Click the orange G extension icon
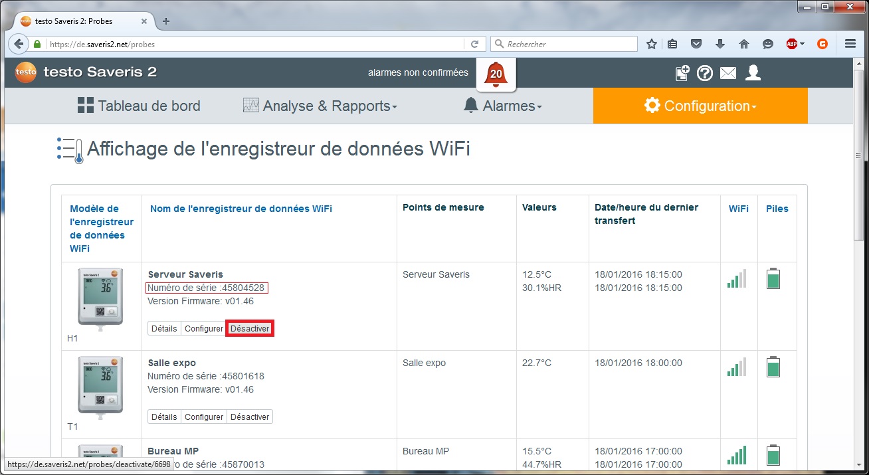The width and height of the screenshot is (869, 475). 822,44
